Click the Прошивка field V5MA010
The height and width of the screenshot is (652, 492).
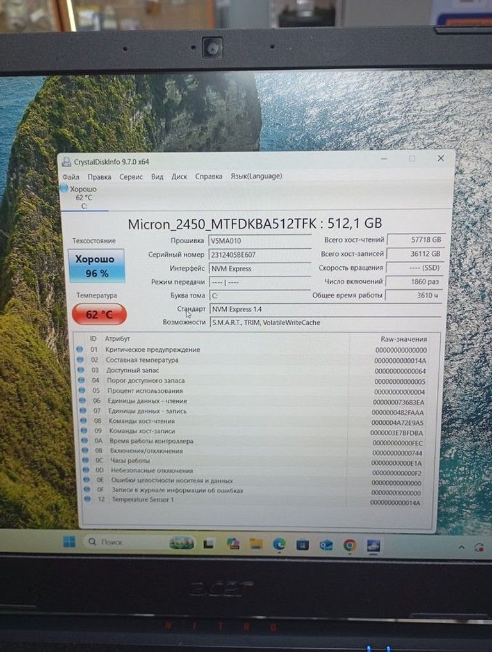pyautogui.click(x=259, y=241)
